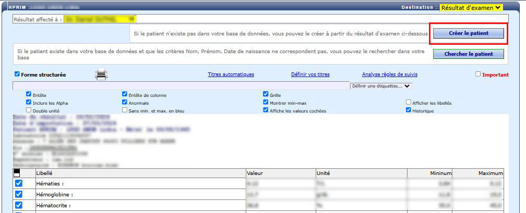
Task: Toggle the Montrer min-max checkbox
Action: 266,103
